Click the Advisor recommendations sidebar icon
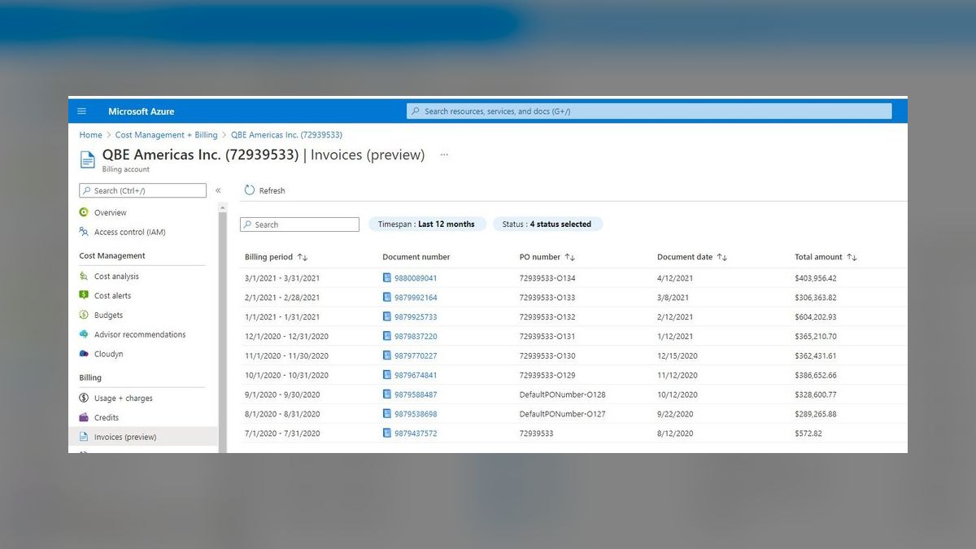976x549 pixels. [84, 335]
